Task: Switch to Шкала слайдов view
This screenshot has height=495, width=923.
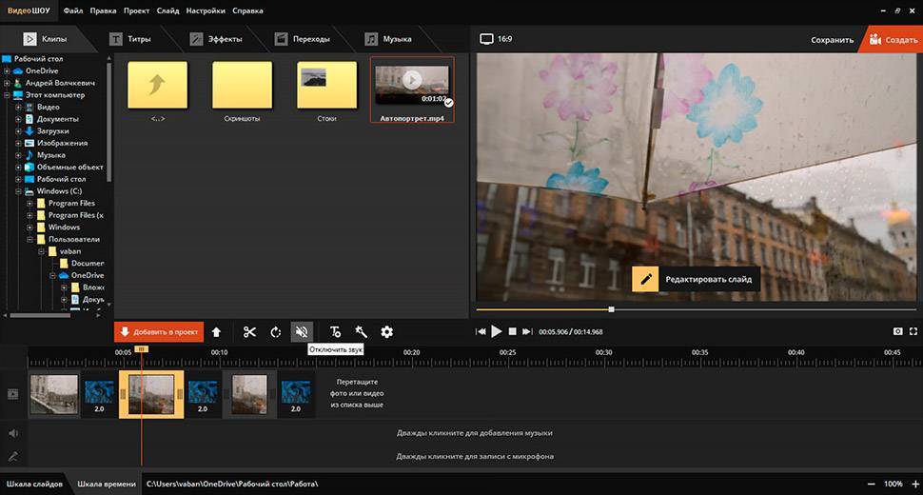Action: pos(34,485)
